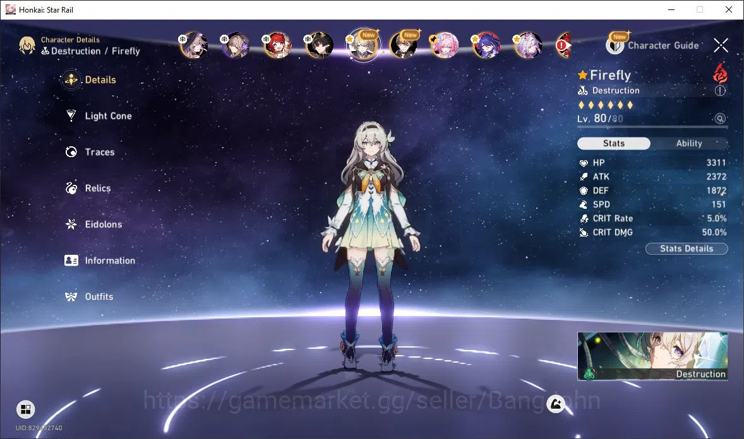
Task: Click the grid menu icon above UID
Action: tap(26, 409)
